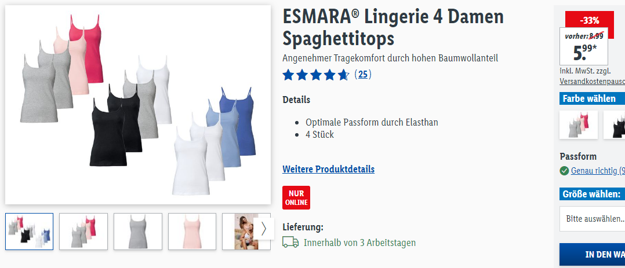Screen dimensions: 625x268
Task: Select the single pink top thumbnail
Action: (x=192, y=232)
